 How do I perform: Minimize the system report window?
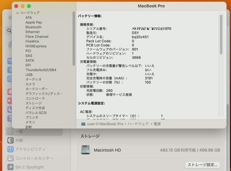(x=23, y=6)
